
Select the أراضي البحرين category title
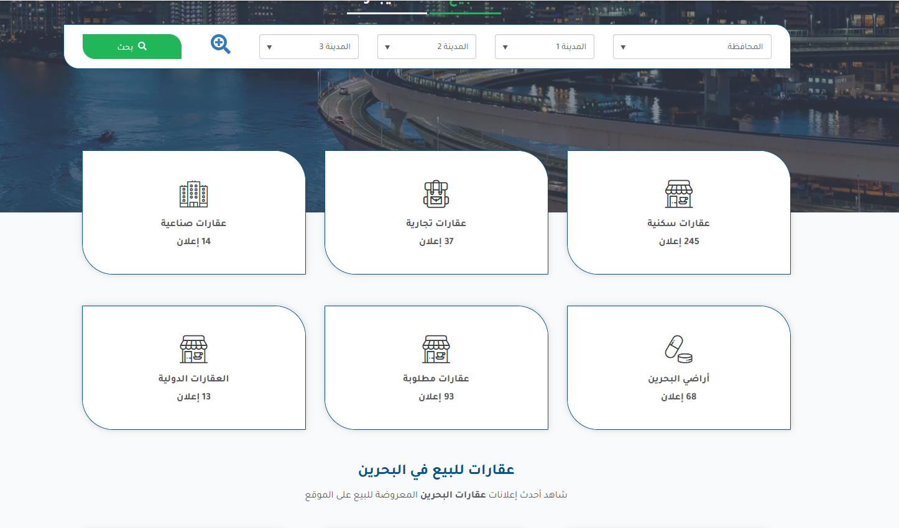[678, 378]
